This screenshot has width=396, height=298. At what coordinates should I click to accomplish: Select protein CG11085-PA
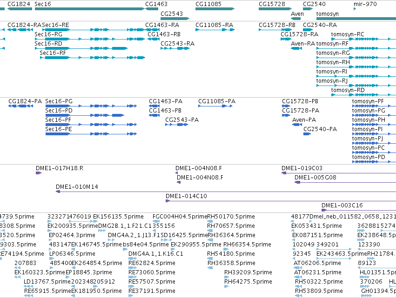[x=217, y=101]
